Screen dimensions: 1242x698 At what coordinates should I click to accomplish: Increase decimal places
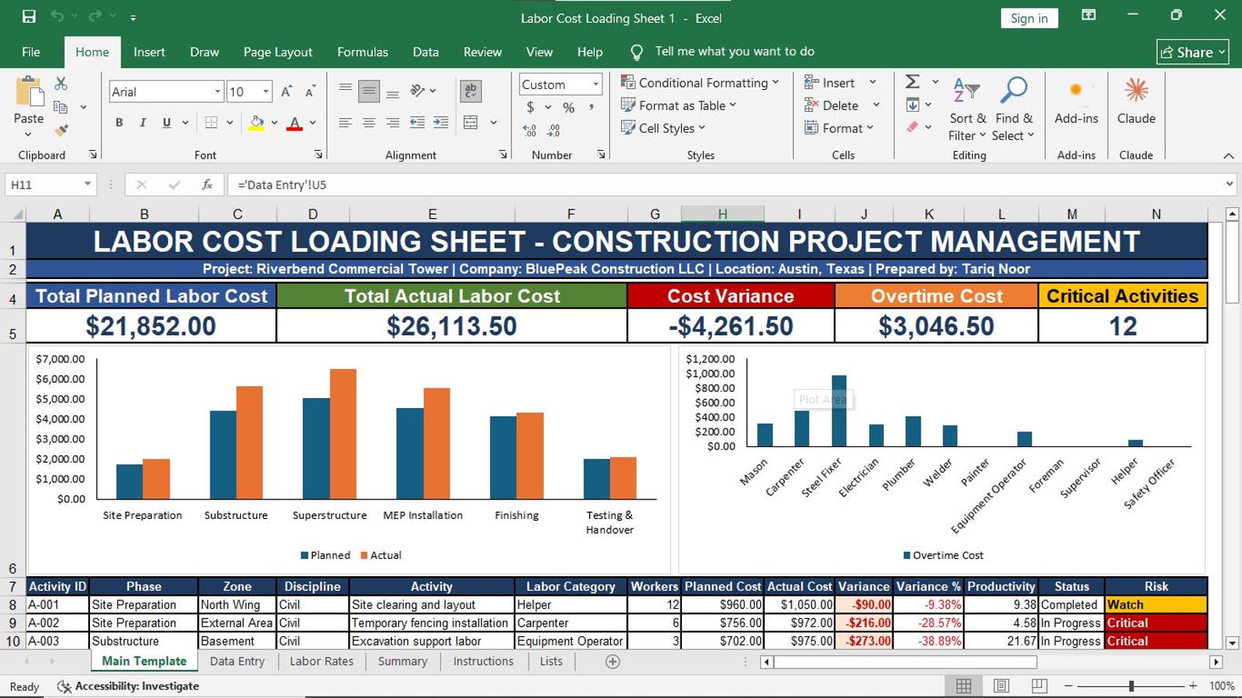(530, 131)
